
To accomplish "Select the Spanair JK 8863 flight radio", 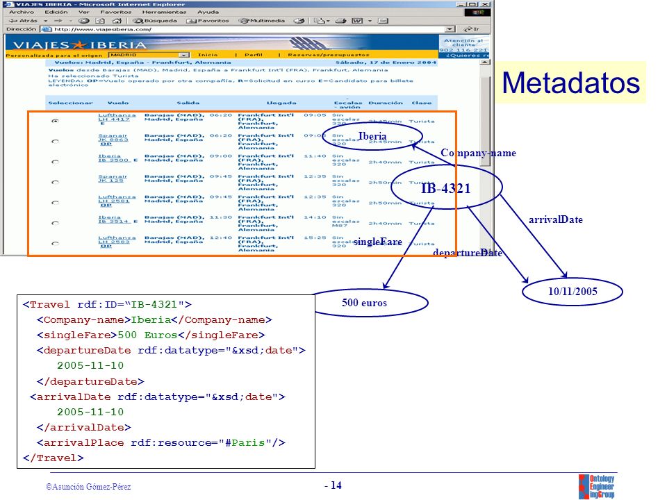I will 55,141.
